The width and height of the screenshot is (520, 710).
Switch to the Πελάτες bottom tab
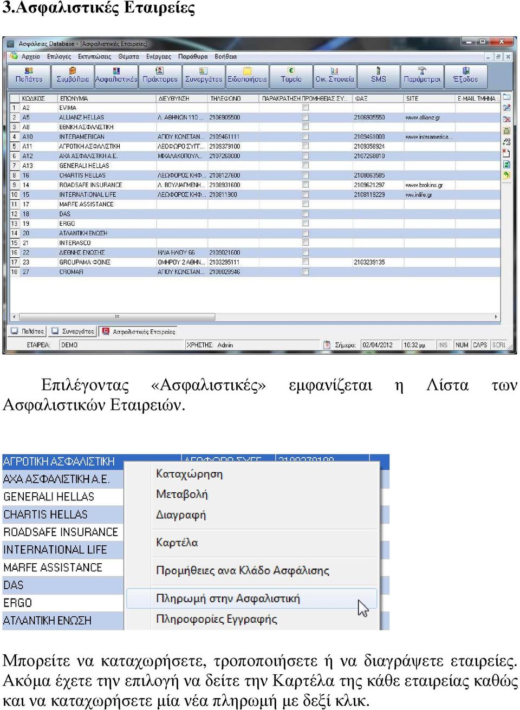click(28, 331)
